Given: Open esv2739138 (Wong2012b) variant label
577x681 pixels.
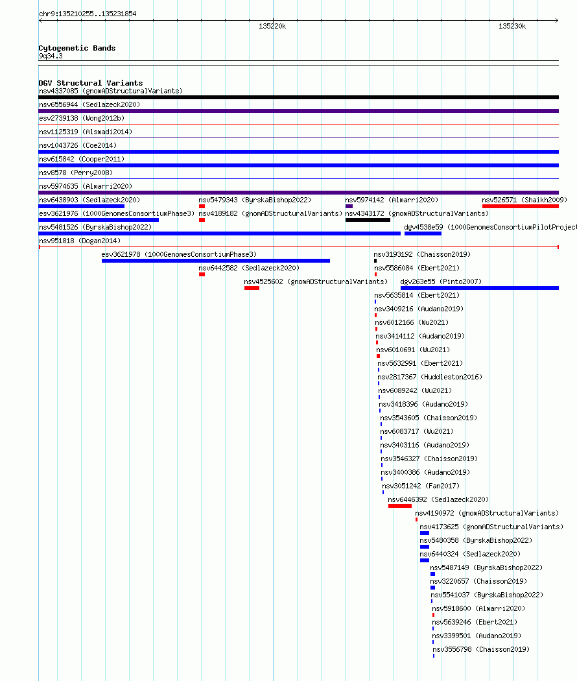Looking at the screenshot, I should tap(82, 118).
